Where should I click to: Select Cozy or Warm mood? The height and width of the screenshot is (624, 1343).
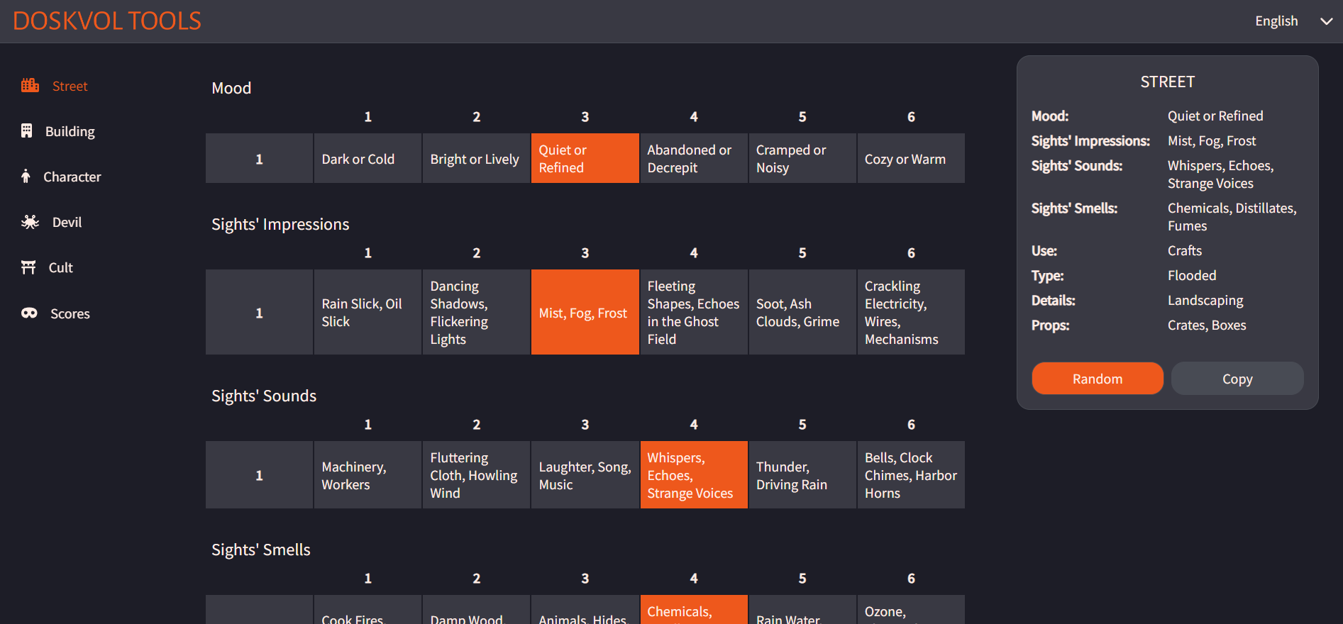pyautogui.click(x=911, y=159)
